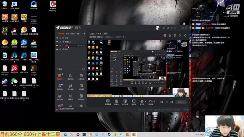Collapse the 工具箱 panel with its circle button

tap(83, 69)
